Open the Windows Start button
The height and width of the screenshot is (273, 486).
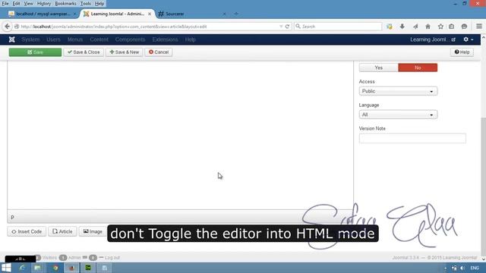(6, 268)
